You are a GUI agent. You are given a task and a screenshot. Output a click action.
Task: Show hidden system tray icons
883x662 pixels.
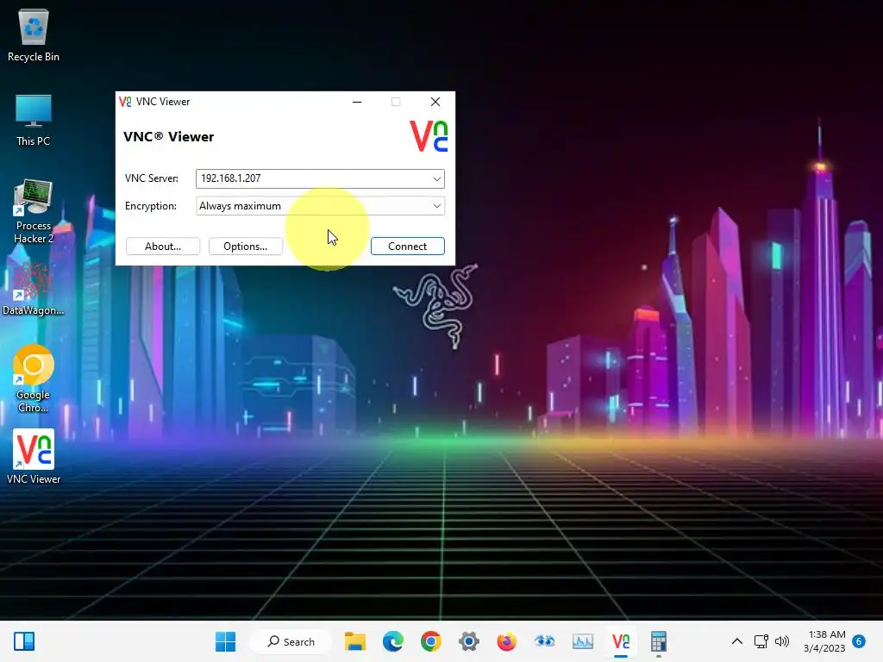tap(736, 641)
